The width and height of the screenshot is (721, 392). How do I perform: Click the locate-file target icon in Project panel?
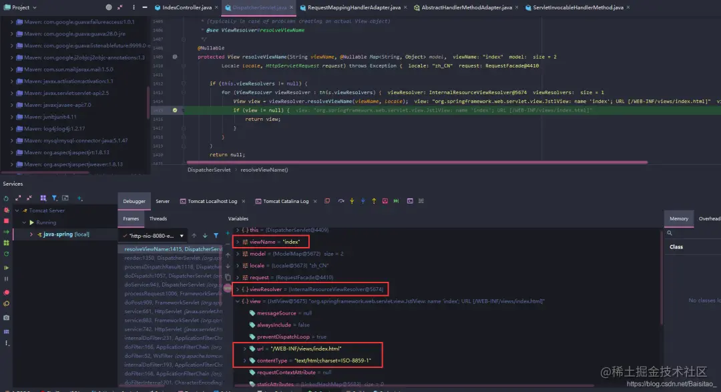[109, 7]
